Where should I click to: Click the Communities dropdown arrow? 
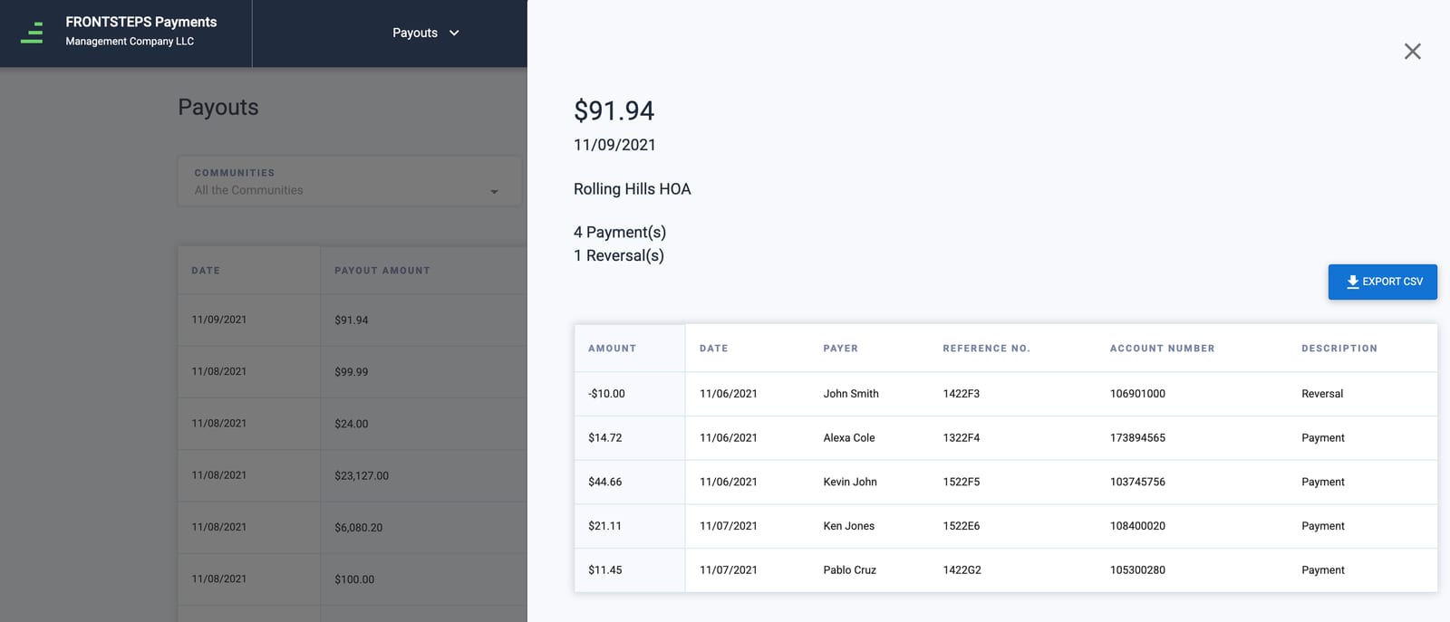pyautogui.click(x=494, y=192)
